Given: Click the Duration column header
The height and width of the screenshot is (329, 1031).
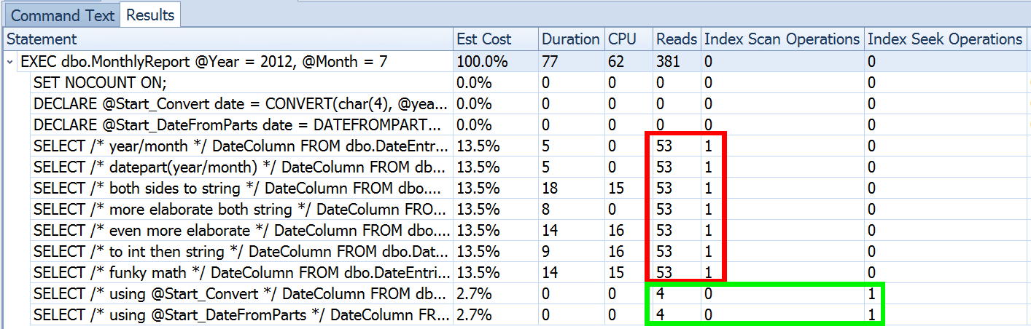Looking at the screenshot, I should tap(572, 39).
